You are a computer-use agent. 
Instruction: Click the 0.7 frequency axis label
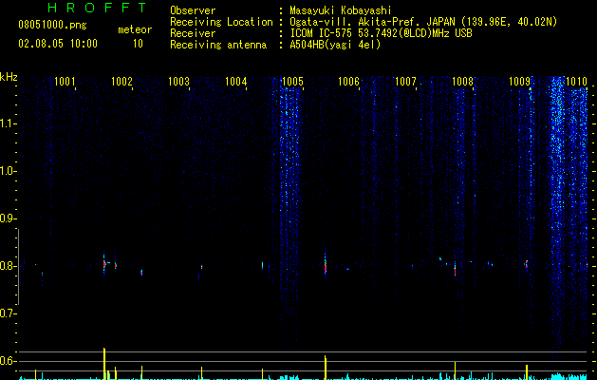pos(7,313)
